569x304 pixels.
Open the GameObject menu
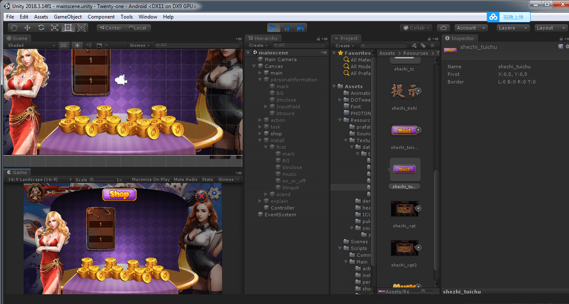point(68,17)
